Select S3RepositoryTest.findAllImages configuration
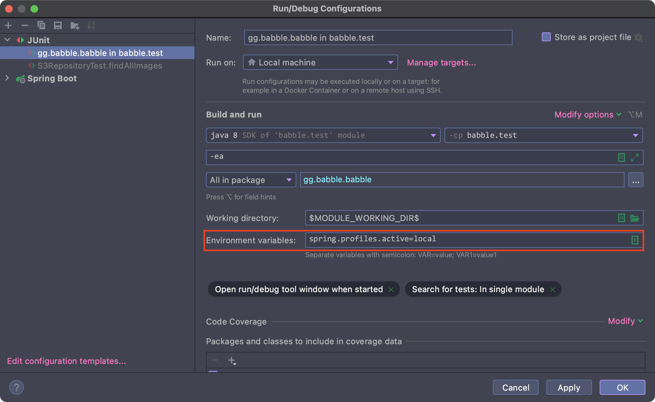The image size is (655, 402). 97,65
